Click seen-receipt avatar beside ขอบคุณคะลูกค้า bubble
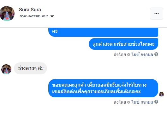The height and width of the screenshot is (114, 167). coord(161,94)
